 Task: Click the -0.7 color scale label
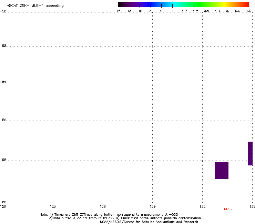click(183, 11)
